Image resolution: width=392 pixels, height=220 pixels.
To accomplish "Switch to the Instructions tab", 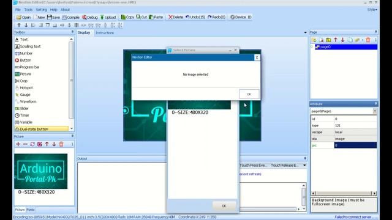I will tap(105, 32).
